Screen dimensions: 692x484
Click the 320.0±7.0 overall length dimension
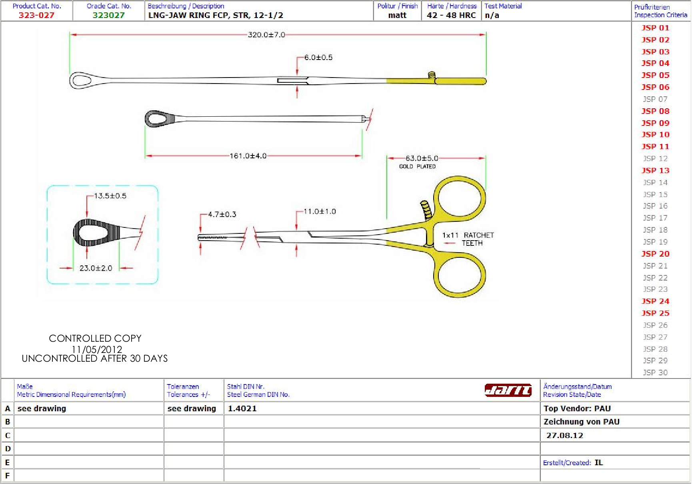point(266,35)
